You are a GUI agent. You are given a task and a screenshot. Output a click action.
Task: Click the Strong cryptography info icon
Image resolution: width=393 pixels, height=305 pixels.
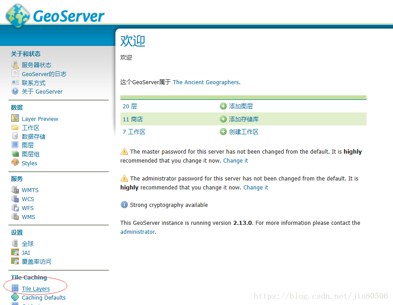124,205
